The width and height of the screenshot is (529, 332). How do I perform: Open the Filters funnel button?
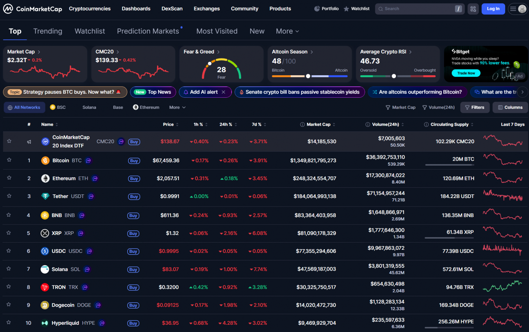(x=474, y=108)
